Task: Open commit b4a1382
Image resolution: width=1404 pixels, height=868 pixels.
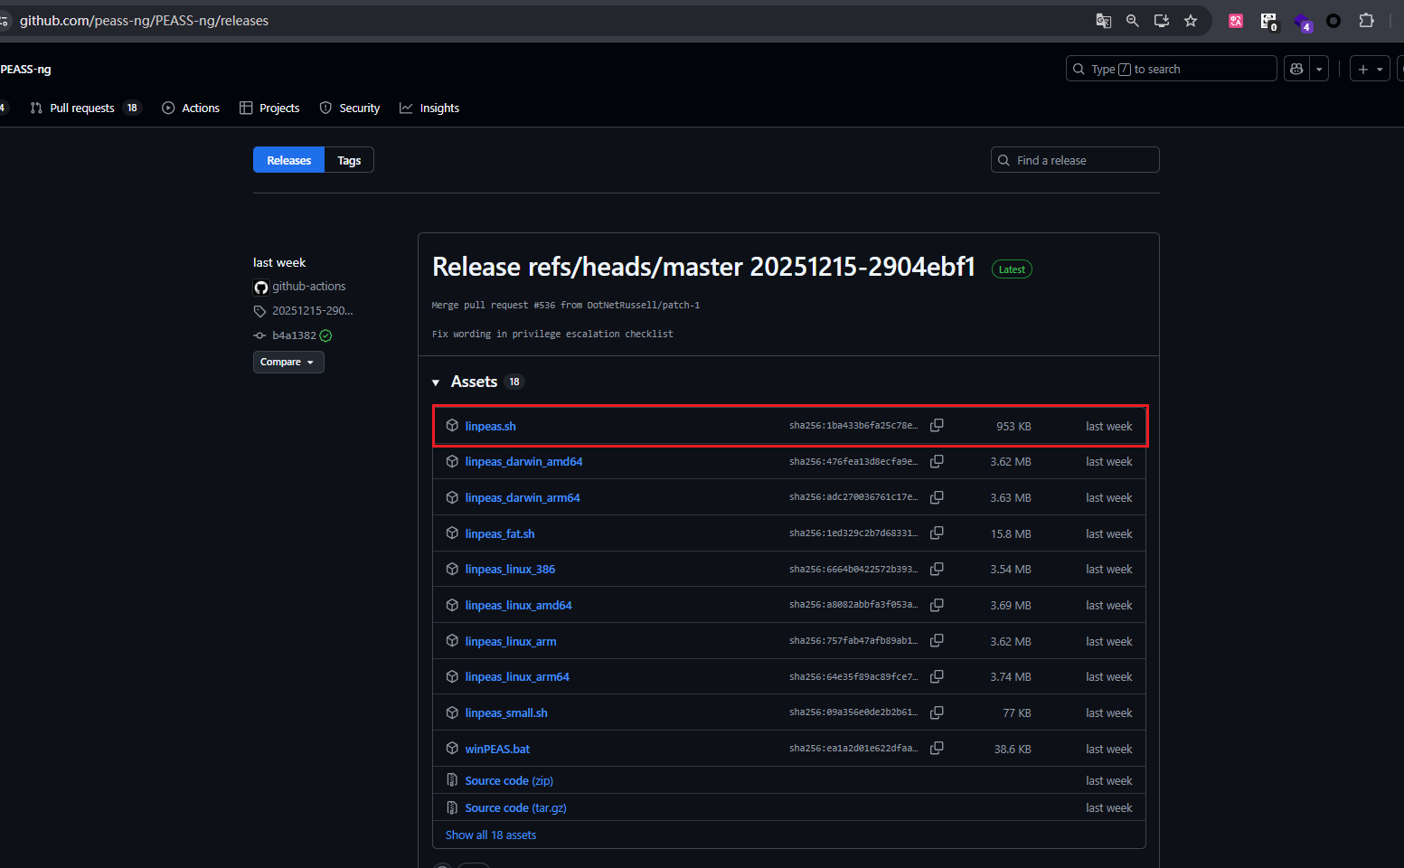Action: [294, 335]
